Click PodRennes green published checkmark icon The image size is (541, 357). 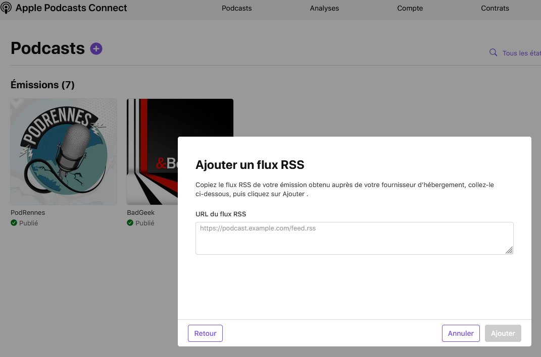14,223
